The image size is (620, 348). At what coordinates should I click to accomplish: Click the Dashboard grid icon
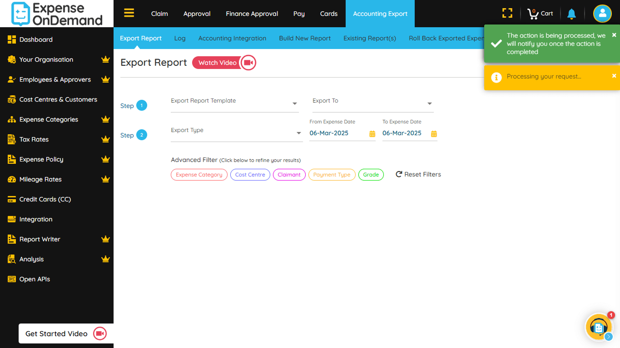[12, 39]
